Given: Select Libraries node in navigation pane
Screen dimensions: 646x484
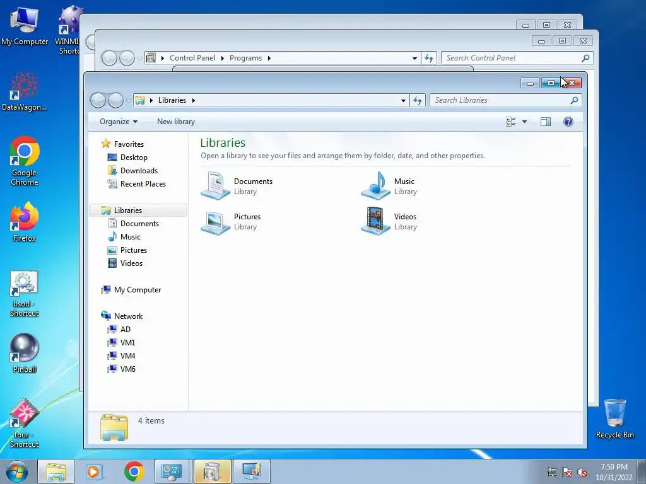Looking at the screenshot, I should pos(127,210).
